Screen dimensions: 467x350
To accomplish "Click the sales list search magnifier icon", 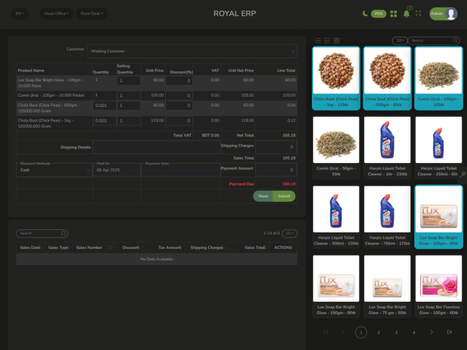I will pos(64,233).
